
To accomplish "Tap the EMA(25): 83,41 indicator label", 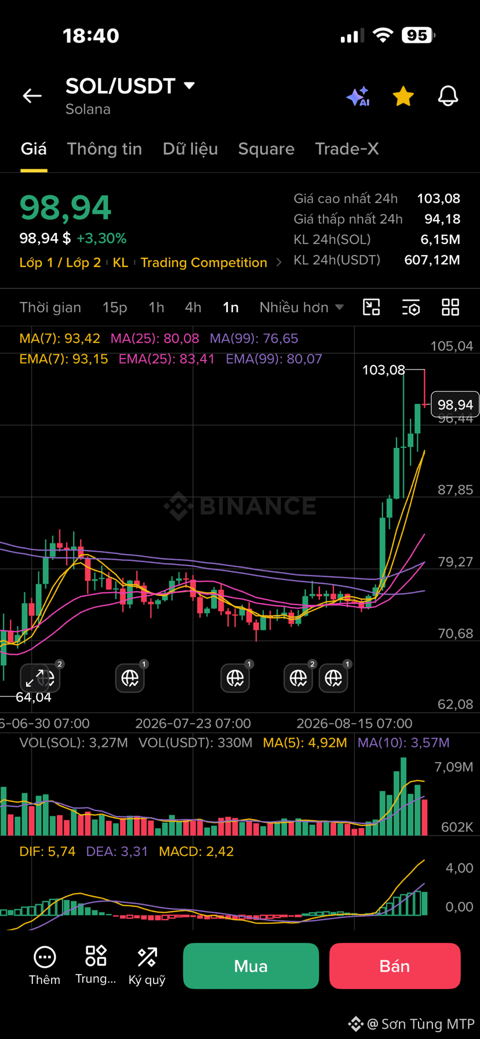I will 166,359.
